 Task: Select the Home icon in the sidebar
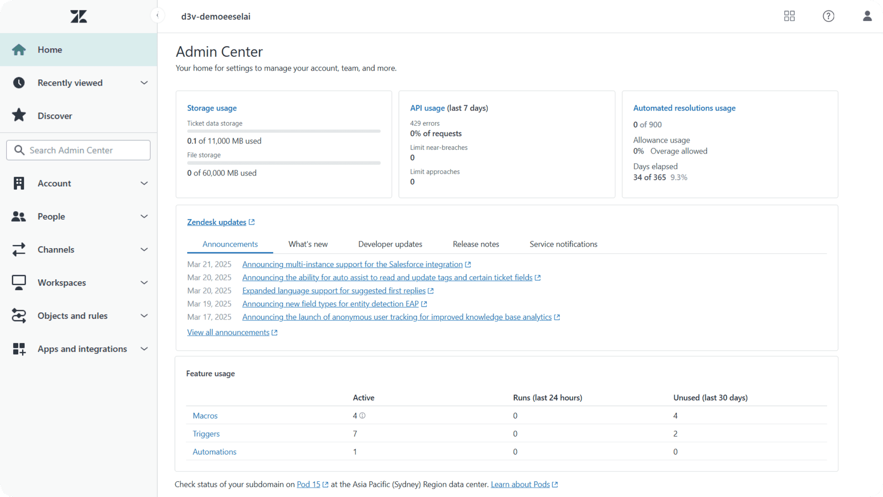pos(19,49)
